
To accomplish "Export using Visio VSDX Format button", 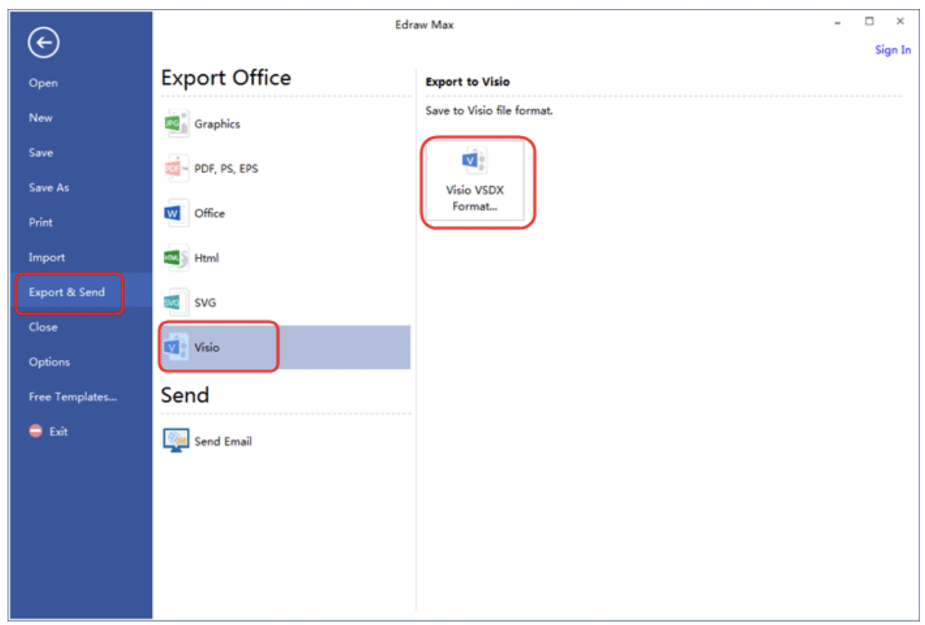I will coord(475,182).
